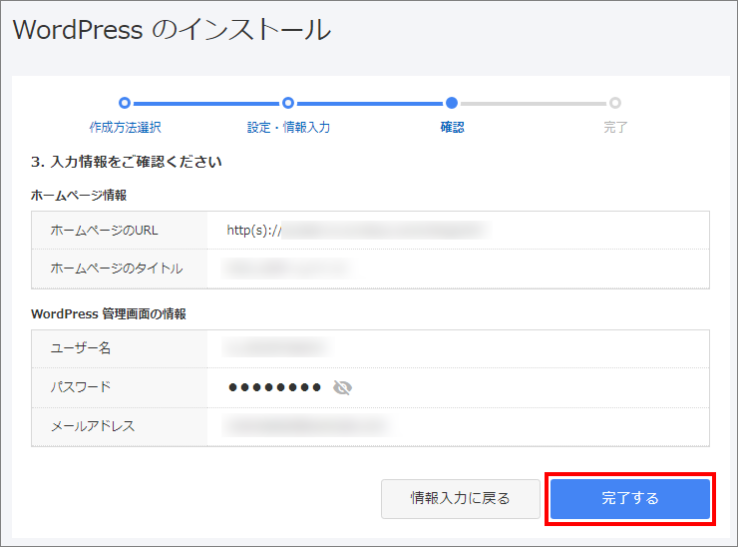This screenshot has width=738, height=547.
Task: Click the WordPress のインストール page title
Action: tap(172, 30)
